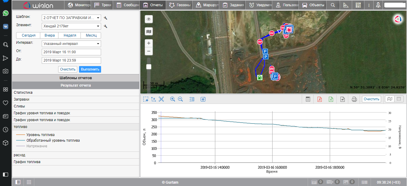
Task: Switch to the Геозоны tab
Action: coord(179,5)
